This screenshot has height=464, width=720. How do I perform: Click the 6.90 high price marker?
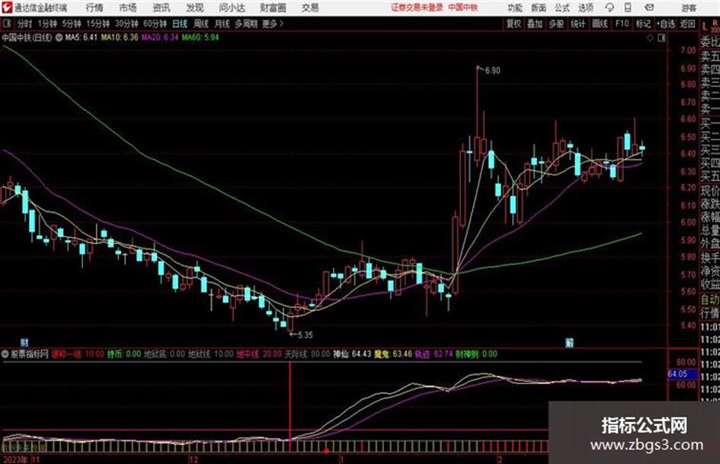(x=492, y=70)
